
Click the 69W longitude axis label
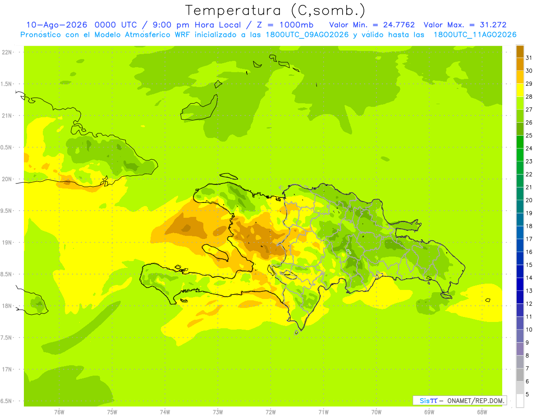point(429,412)
